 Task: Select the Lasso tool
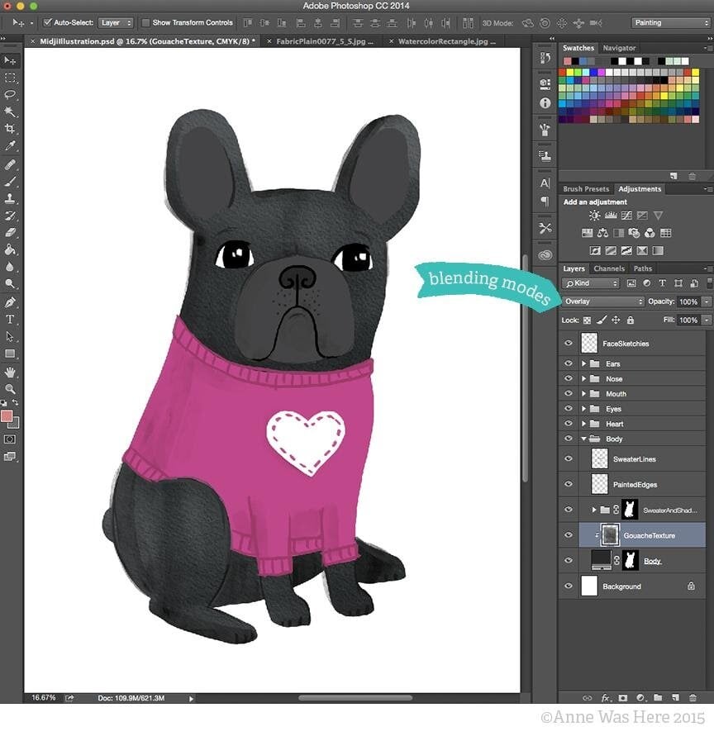[10, 94]
